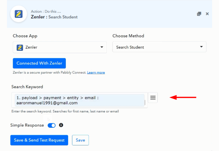219x151 pixels.
Task: Click Connected With Zenler button
Action: pos(39,63)
